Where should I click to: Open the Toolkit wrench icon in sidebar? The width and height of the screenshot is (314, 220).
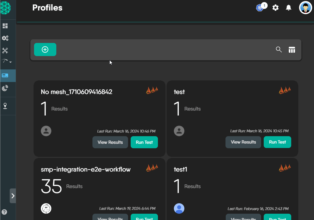click(5, 51)
